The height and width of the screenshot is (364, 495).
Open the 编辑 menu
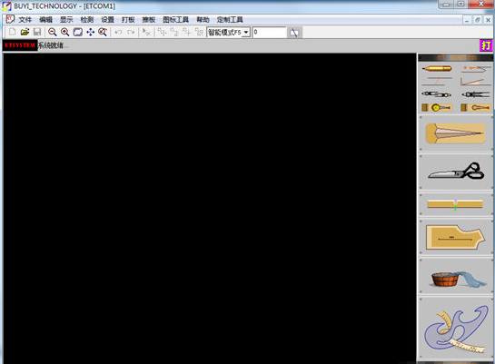click(45, 20)
